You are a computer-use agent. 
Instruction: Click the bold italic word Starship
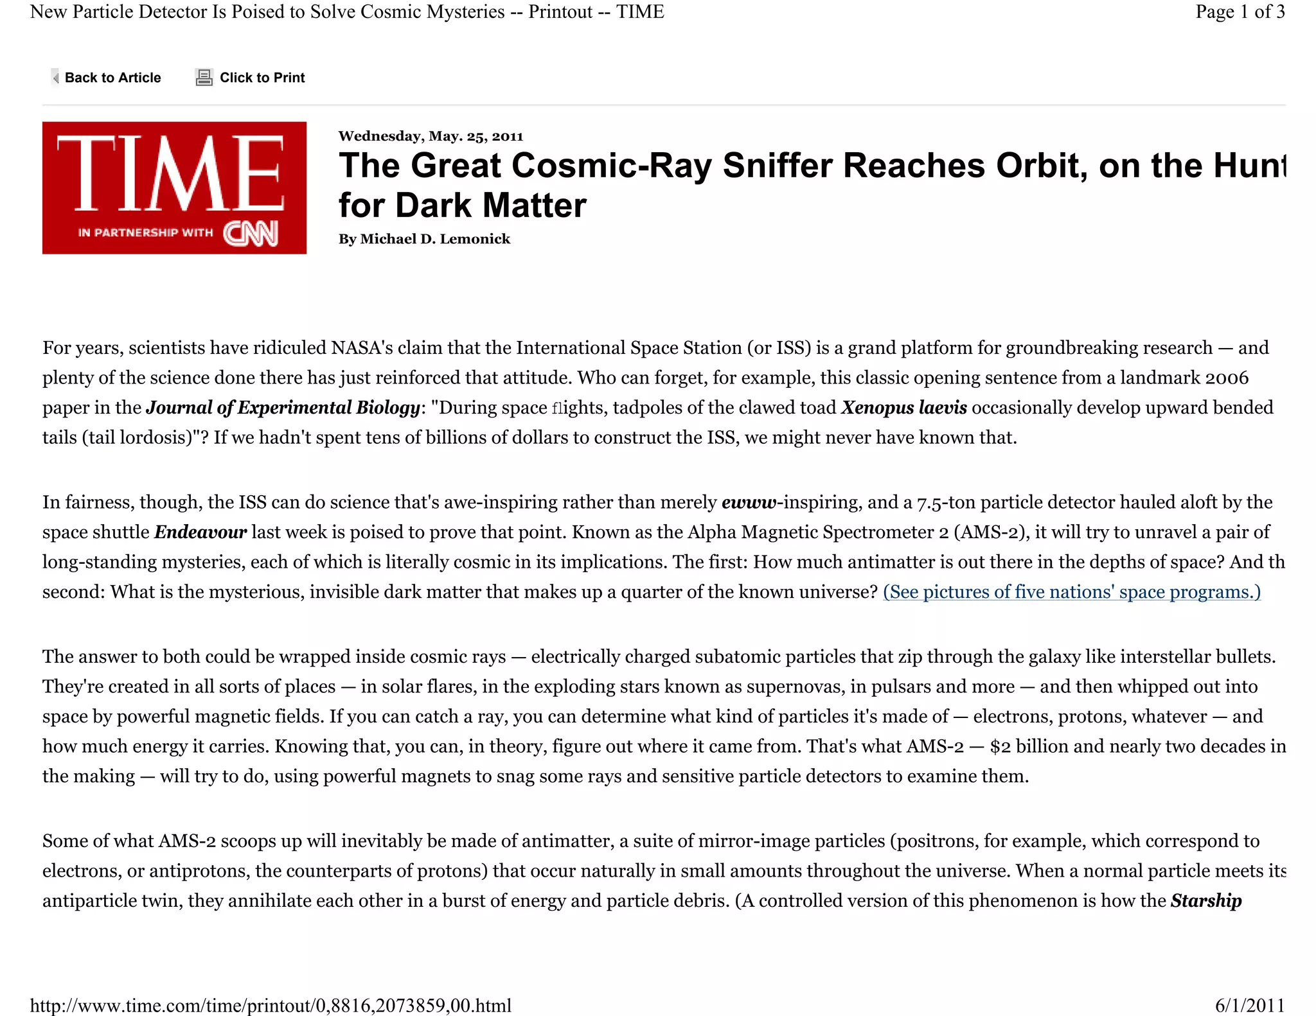coord(1205,900)
